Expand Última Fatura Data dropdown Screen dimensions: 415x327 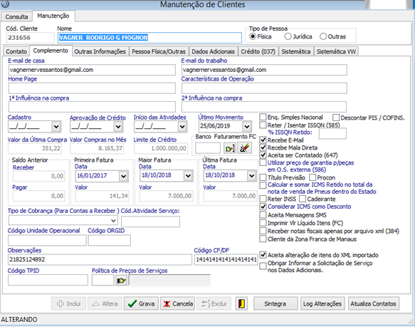tap(251, 176)
